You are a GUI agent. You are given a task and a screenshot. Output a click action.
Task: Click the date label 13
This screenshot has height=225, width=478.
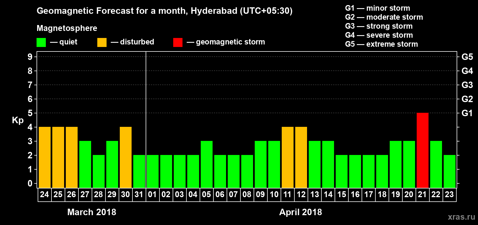tap(314, 194)
